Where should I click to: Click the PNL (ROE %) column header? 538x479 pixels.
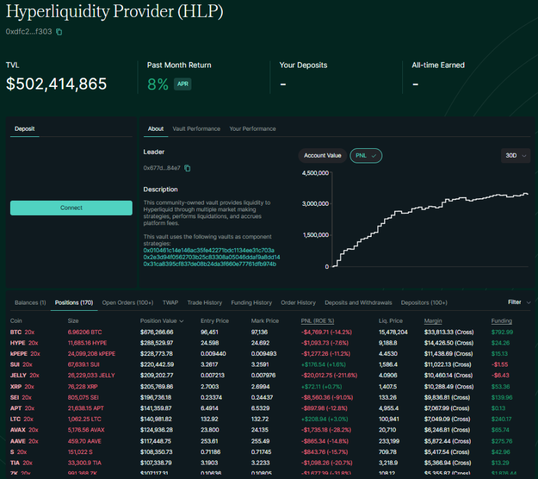click(x=317, y=321)
